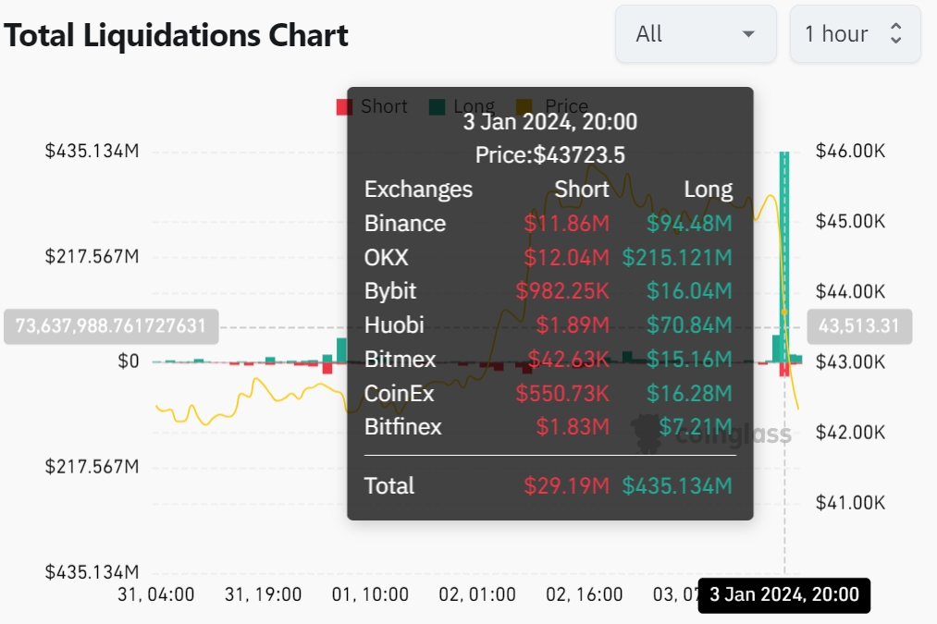The width and height of the screenshot is (937, 624).
Task: Open the "All" exchanges dropdown
Action: [696, 34]
